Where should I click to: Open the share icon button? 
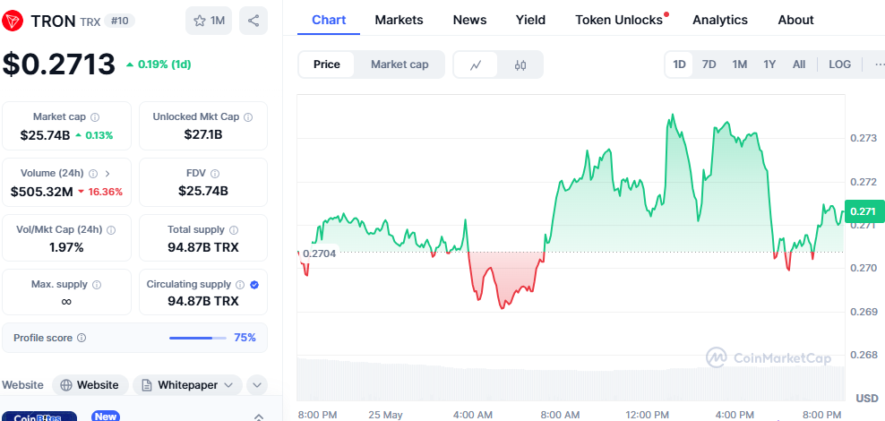click(253, 21)
